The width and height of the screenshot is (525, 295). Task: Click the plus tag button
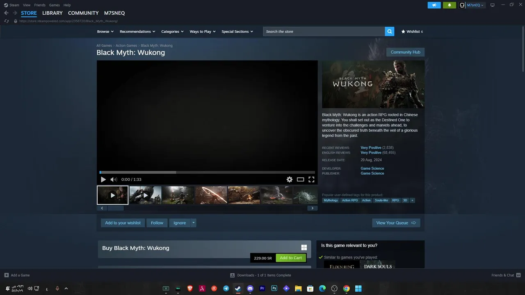(412, 200)
